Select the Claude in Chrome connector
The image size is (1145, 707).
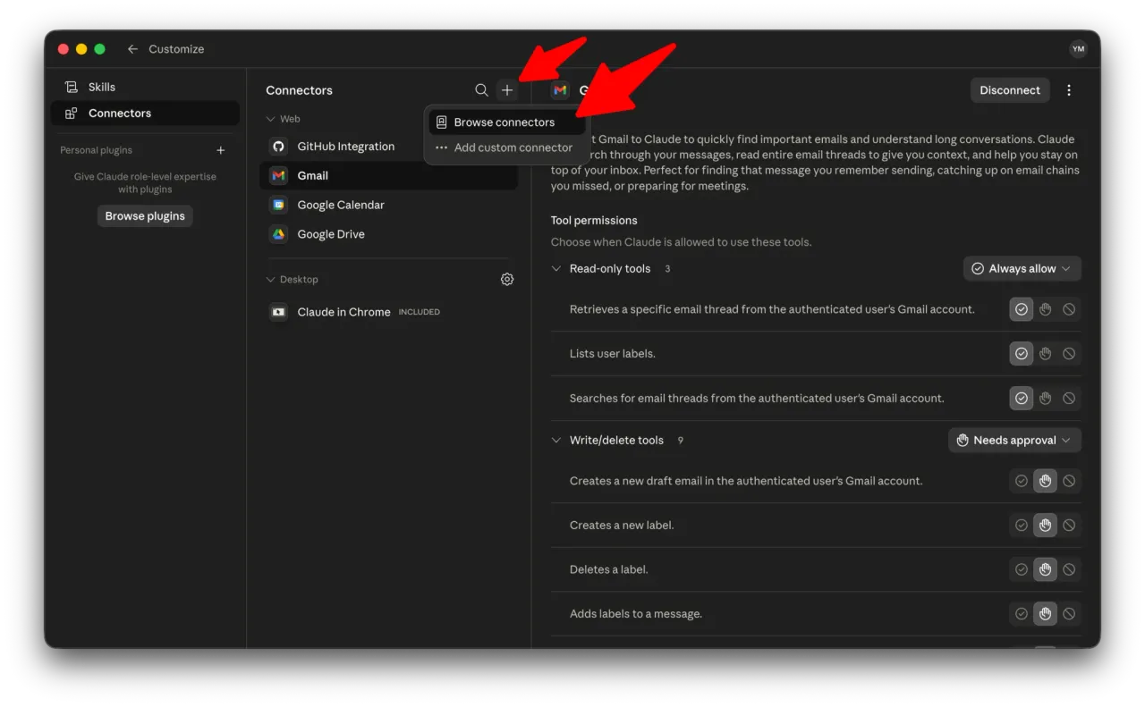click(x=388, y=312)
